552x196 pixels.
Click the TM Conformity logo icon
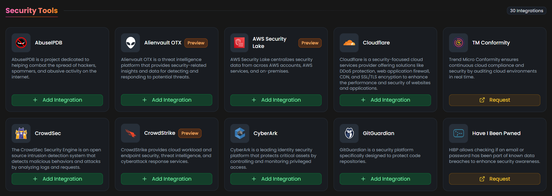(x=458, y=43)
